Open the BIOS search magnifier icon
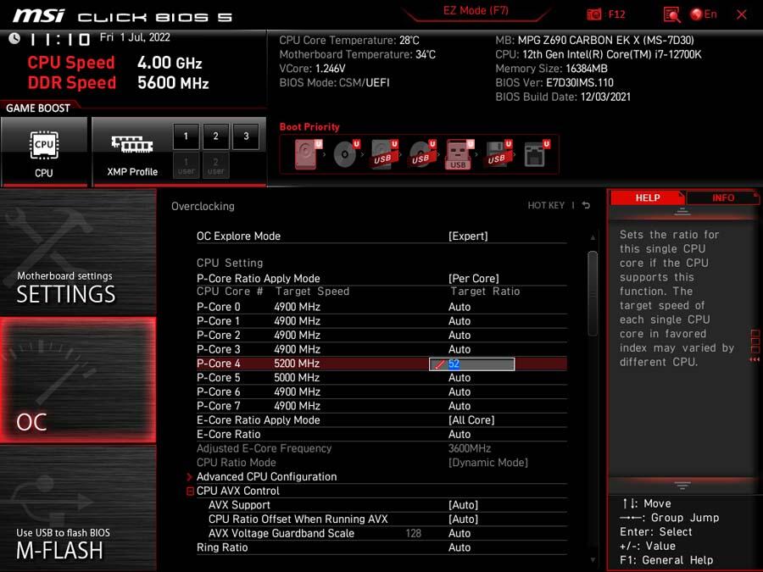763x572 pixels. tap(671, 14)
